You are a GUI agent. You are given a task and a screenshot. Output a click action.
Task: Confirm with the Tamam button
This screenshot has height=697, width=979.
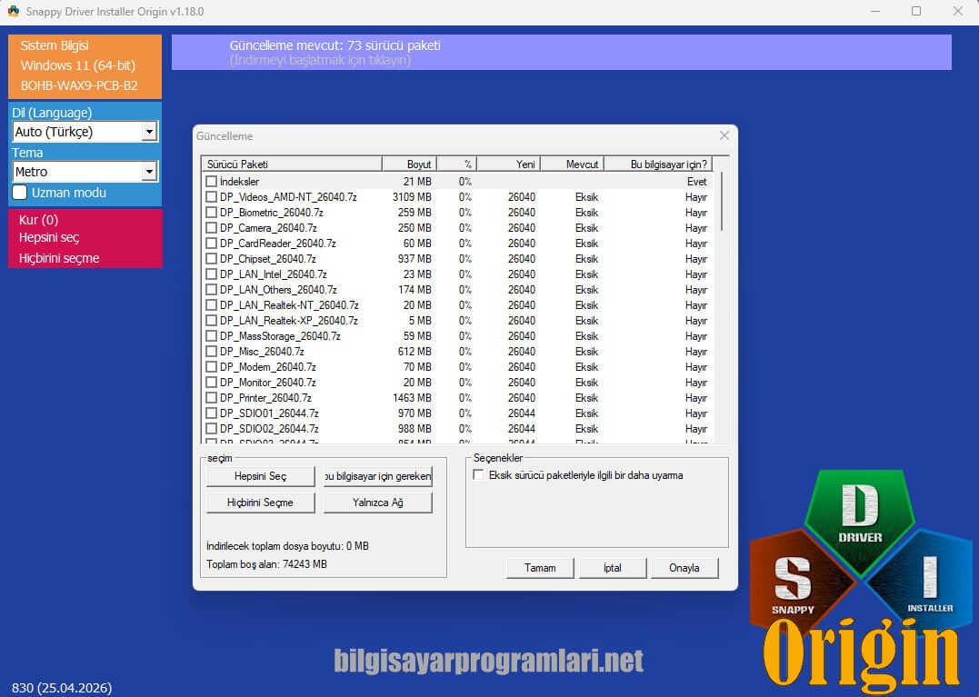pyautogui.click(x=540, y=568)
